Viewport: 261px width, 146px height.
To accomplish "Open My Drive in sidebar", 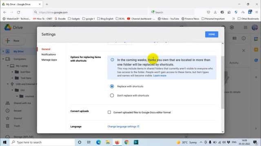I will pyautogui.click(x=18, y=52).
